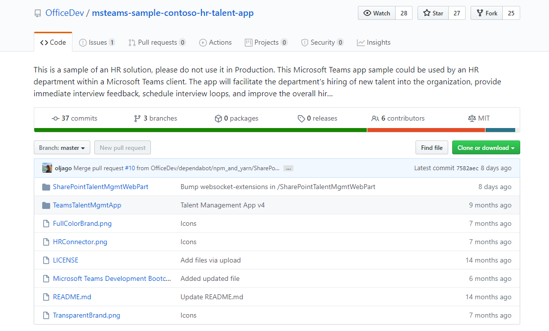Click the file icon beside TransparentBrand.png
Image resolution: width=549 pixels, height=331 pixels.
46,316
